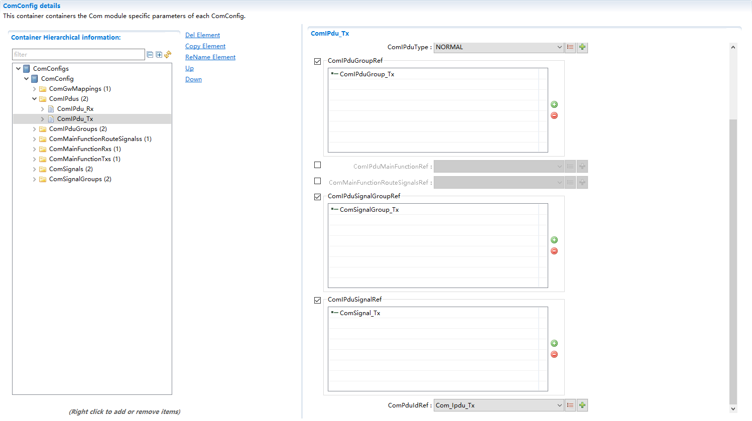Select ComIPdu_Rx in the tree
Image resolution: width=752 pixels, height=421 pixels.
coord(75,109)
